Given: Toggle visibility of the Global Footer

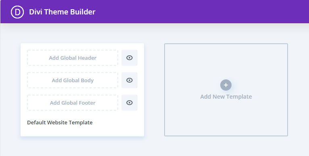Looking at the screenshot, I should pos(129,103).
